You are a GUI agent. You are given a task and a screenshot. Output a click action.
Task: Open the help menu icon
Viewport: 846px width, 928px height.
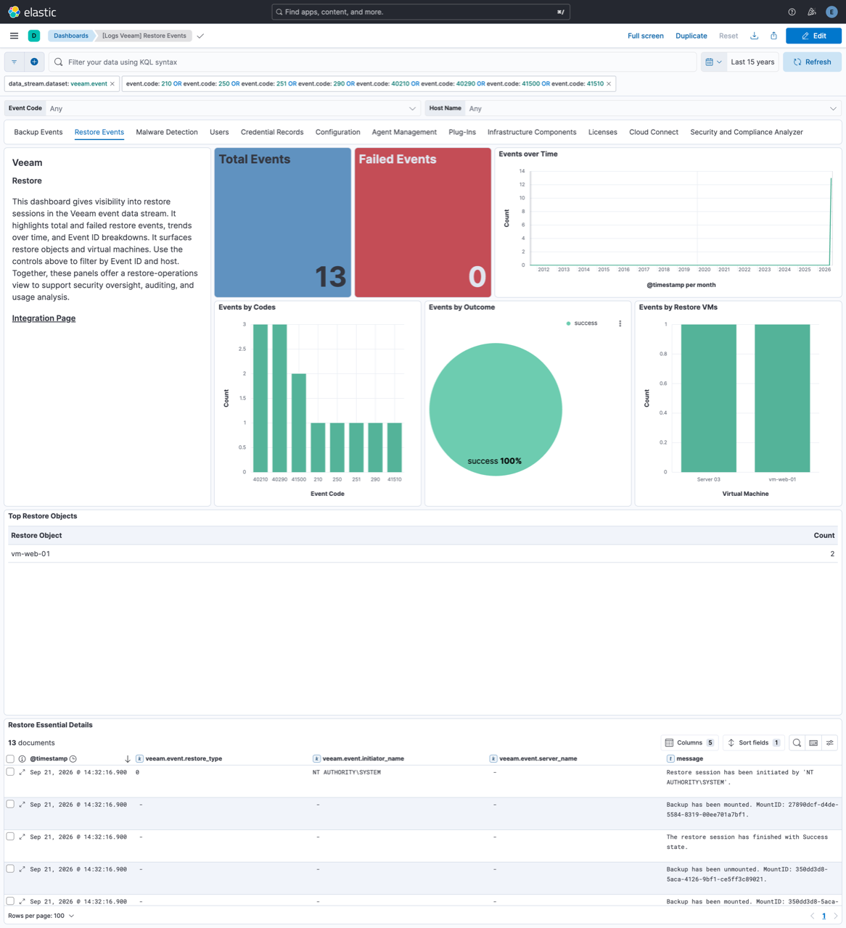click(x=792, y=12)
